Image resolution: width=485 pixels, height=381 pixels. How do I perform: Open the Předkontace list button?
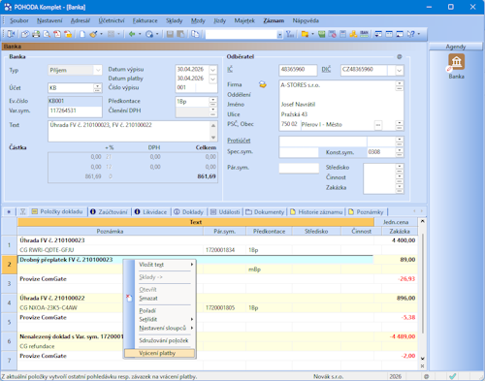click(x=212, y=102)
